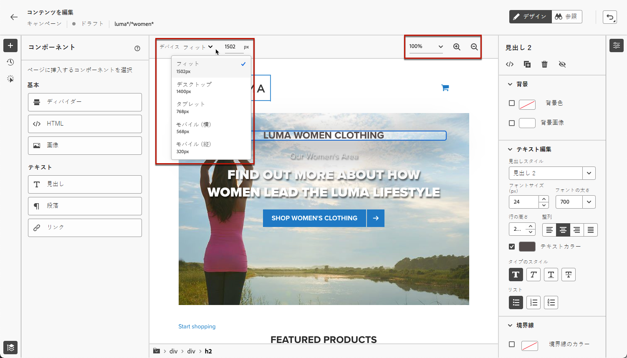This screenshot has height=358, width=627.
Task: Add the HTML component
Action: (x=85, y=124)
